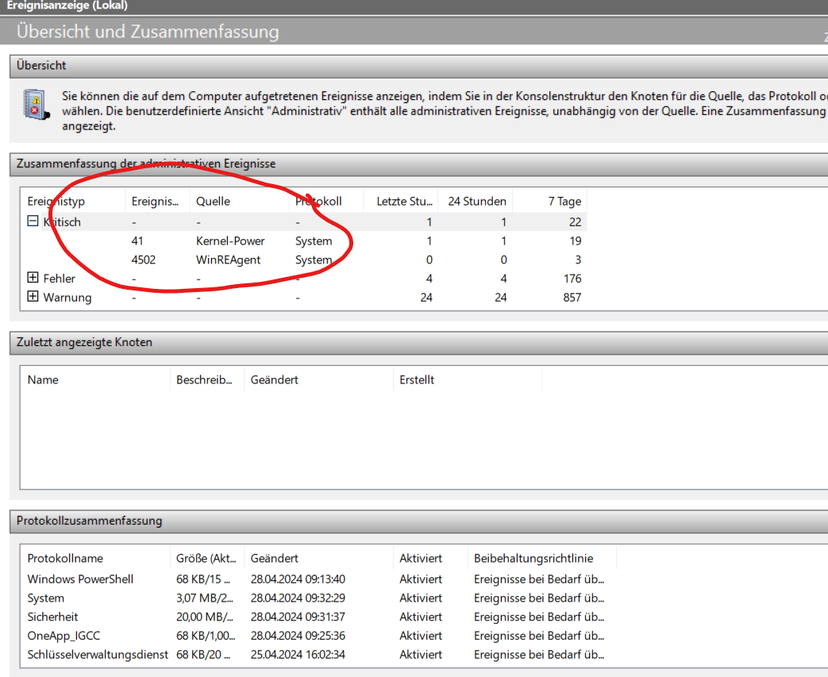Select the Warnung label in summary
This screenshot has width=828, height=677.
pos(67,298)
